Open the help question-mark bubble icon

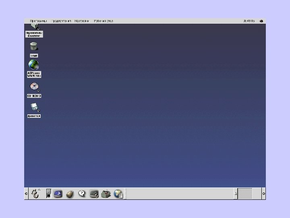pyautogui.click(x=81, y=194)
